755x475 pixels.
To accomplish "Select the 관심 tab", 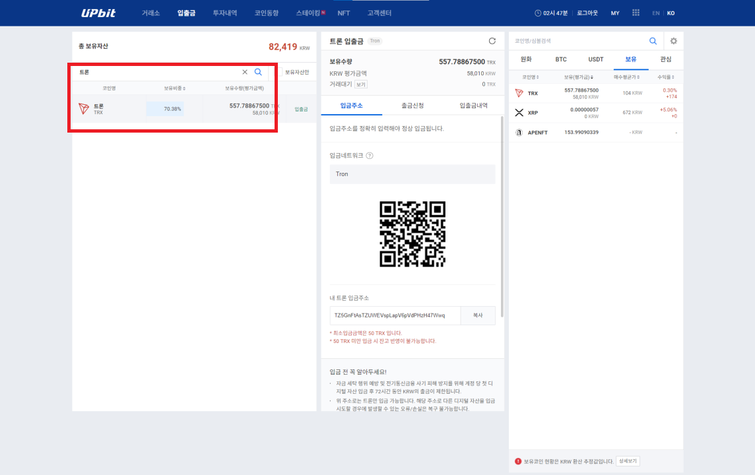I will [x=665, y=59].
